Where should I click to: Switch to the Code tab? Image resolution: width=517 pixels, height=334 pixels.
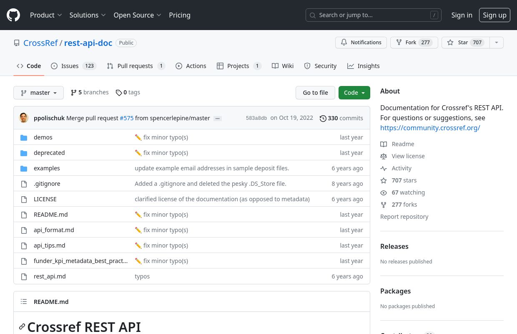(x=29, y=66)
